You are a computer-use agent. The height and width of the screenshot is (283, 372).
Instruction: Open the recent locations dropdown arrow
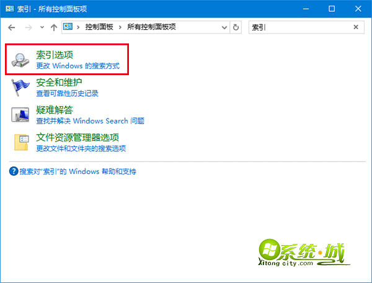42,27
